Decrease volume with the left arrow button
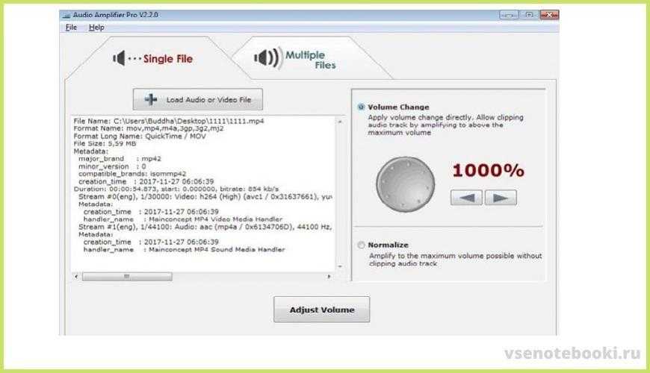 466,198
